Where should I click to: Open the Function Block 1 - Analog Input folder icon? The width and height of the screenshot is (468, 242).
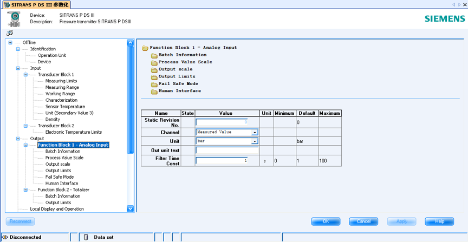[x=145, y=48]
